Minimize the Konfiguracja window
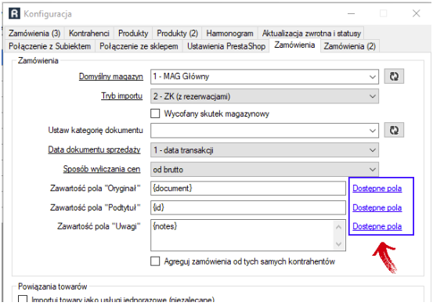 point(351,13)
